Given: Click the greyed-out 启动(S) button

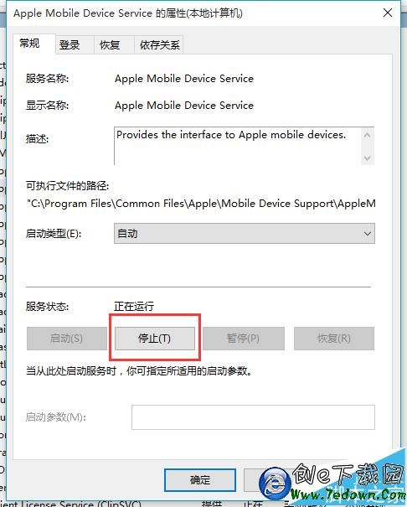Looking at the screenshot, I should (x=66, y=339).
